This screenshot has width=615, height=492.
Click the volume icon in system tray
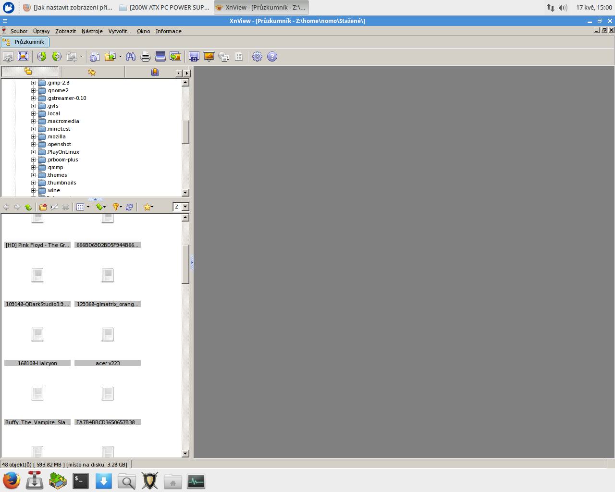pyautogui.click(x=563, y=7)
